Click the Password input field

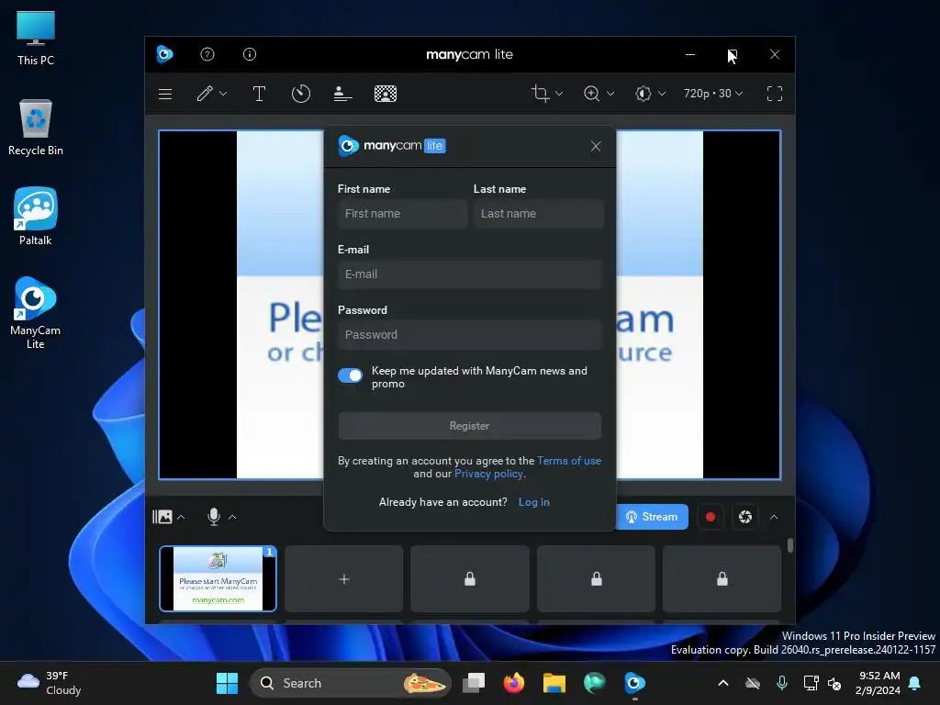click(x=470, y=335)
